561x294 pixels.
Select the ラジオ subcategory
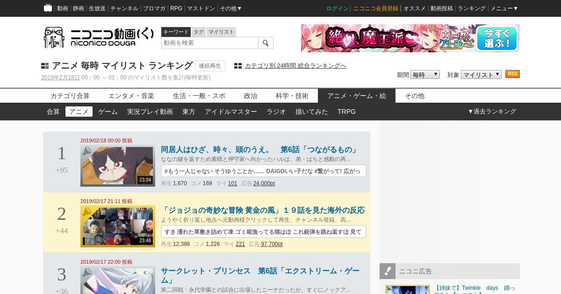click(276, 112)
